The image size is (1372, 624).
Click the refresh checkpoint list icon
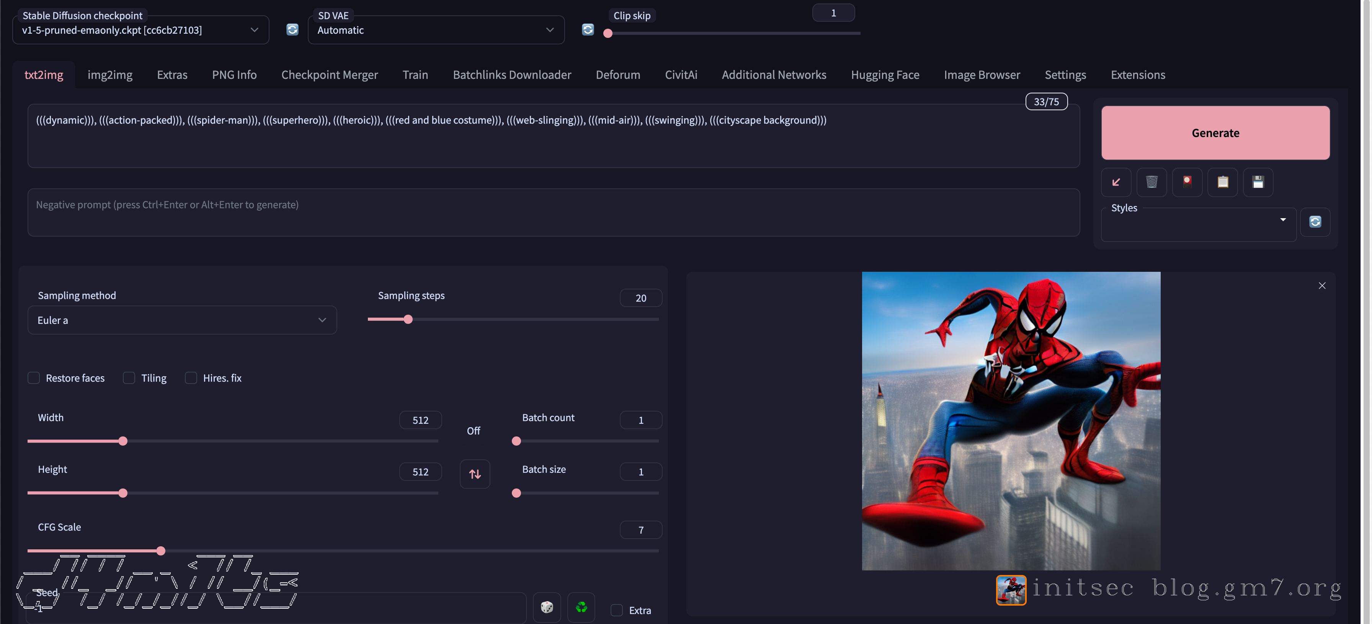[292, 30]
